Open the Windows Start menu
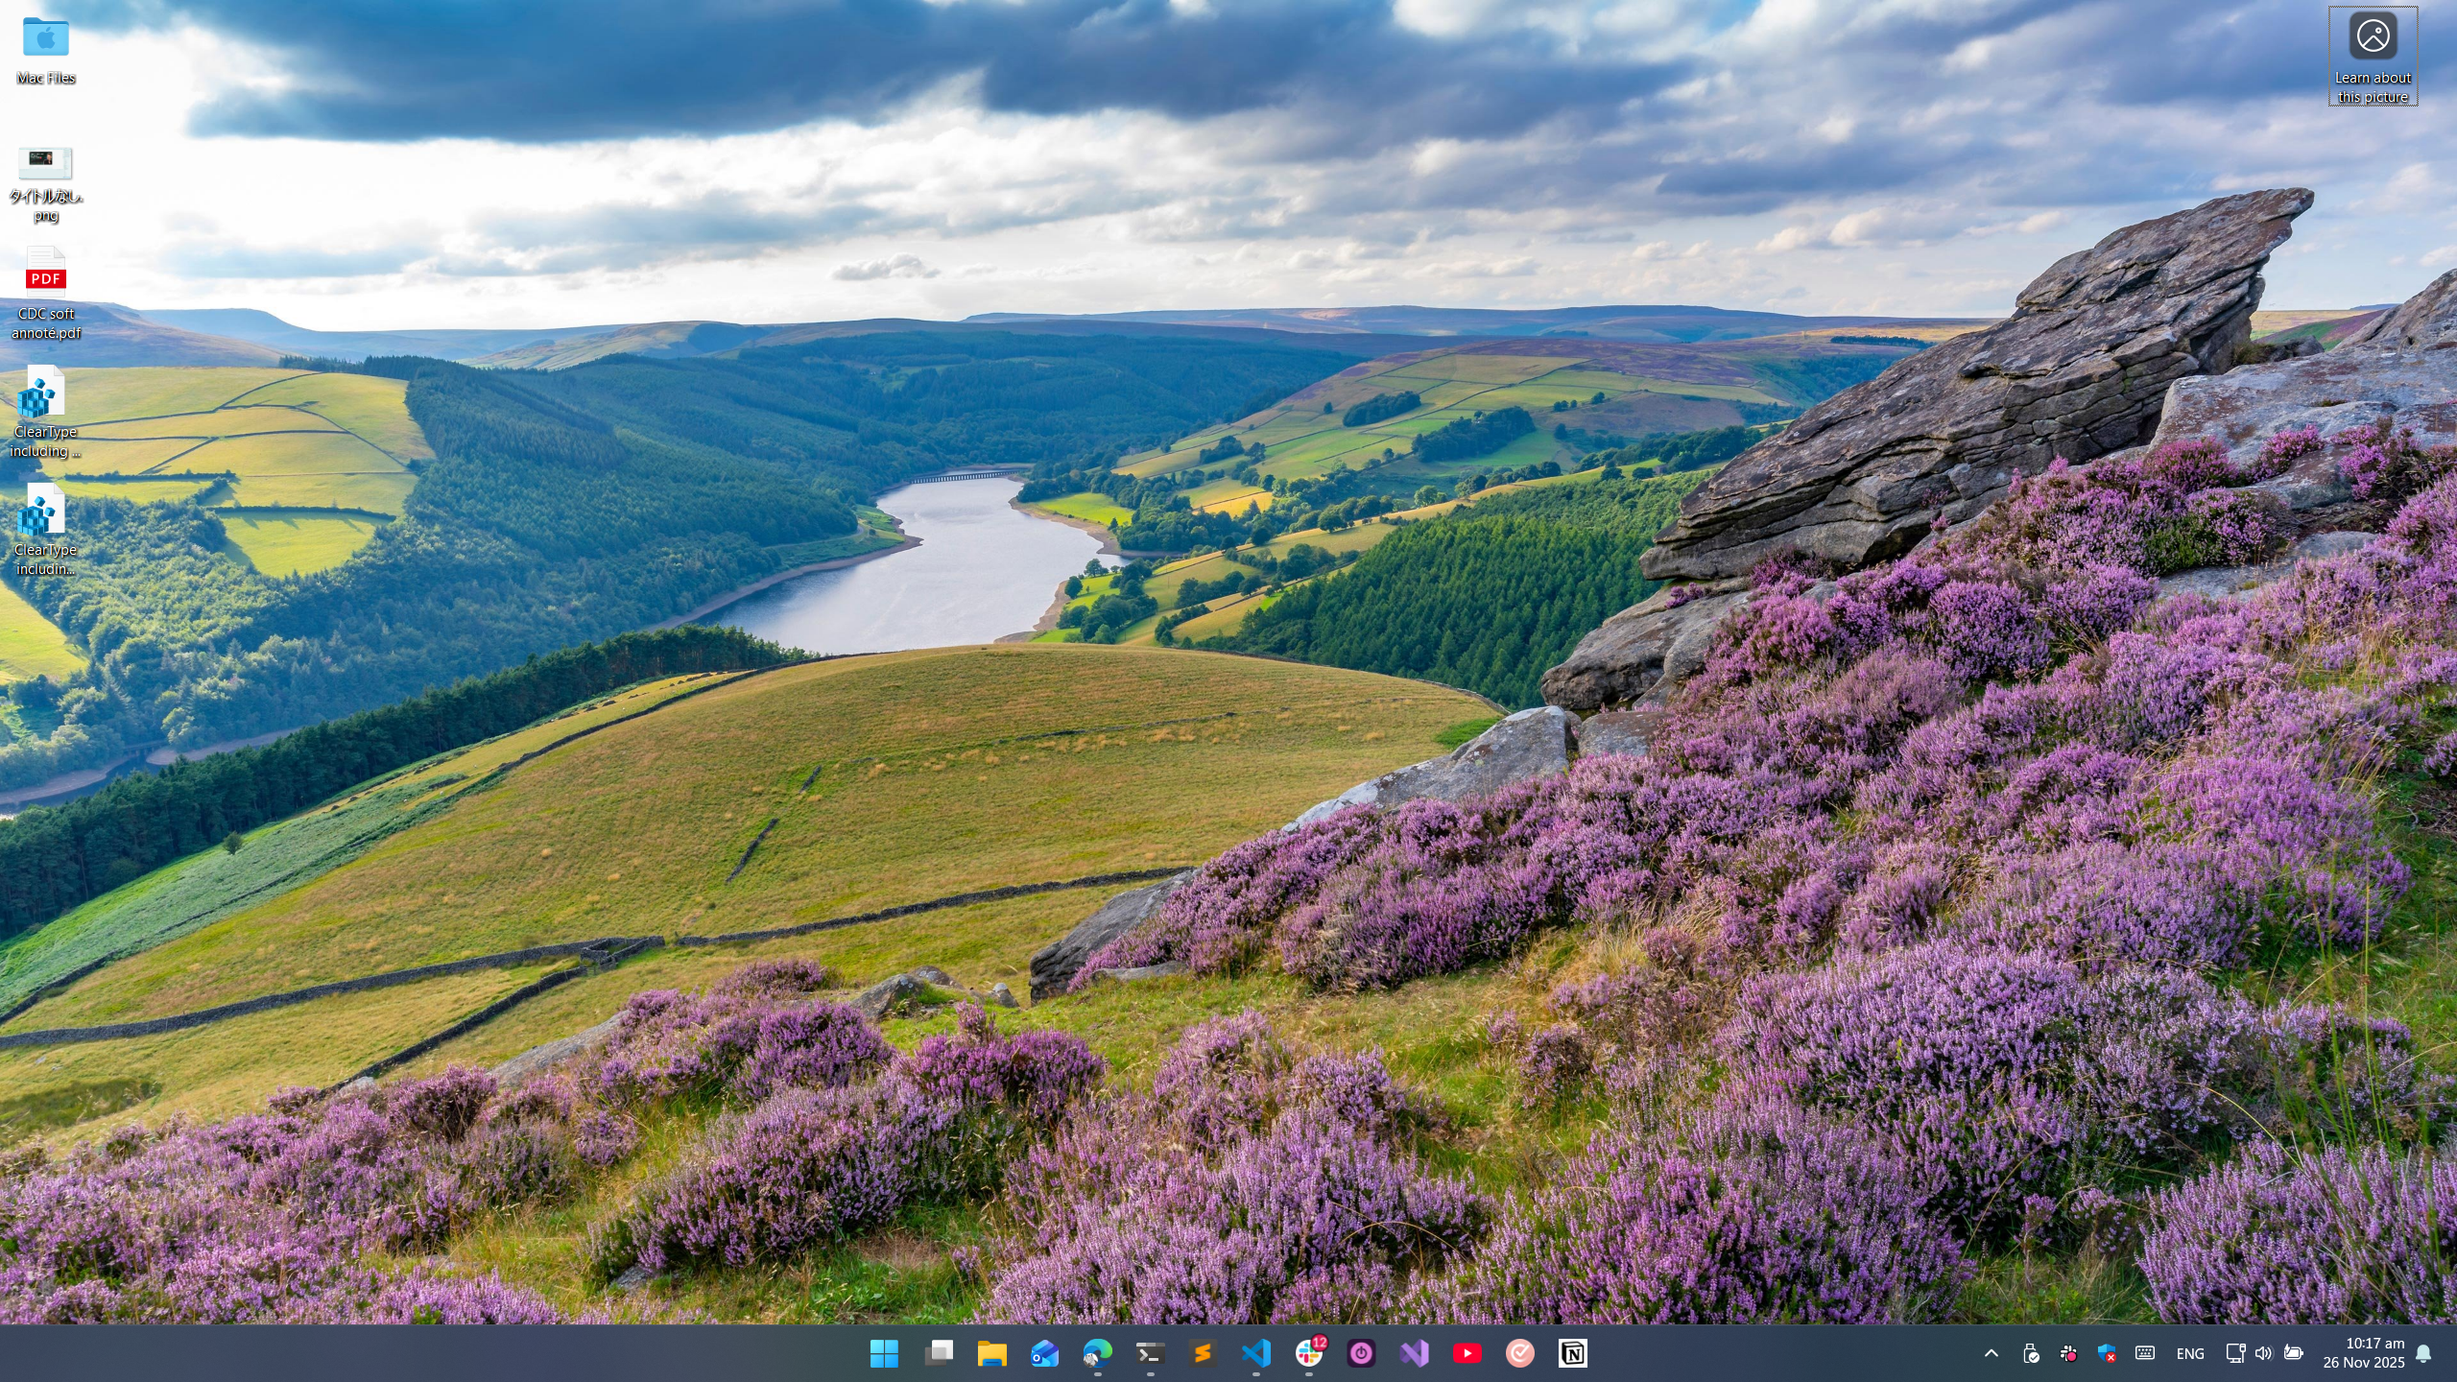 (x=883, y=1353)
